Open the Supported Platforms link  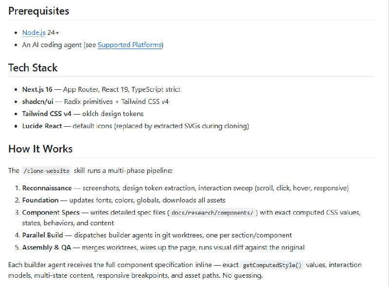click(129, 45)
